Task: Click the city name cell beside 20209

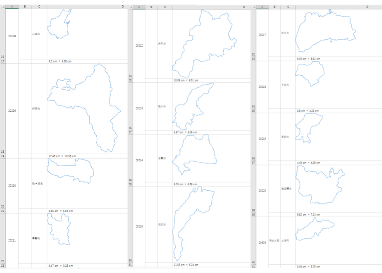Action: point(39,109)
